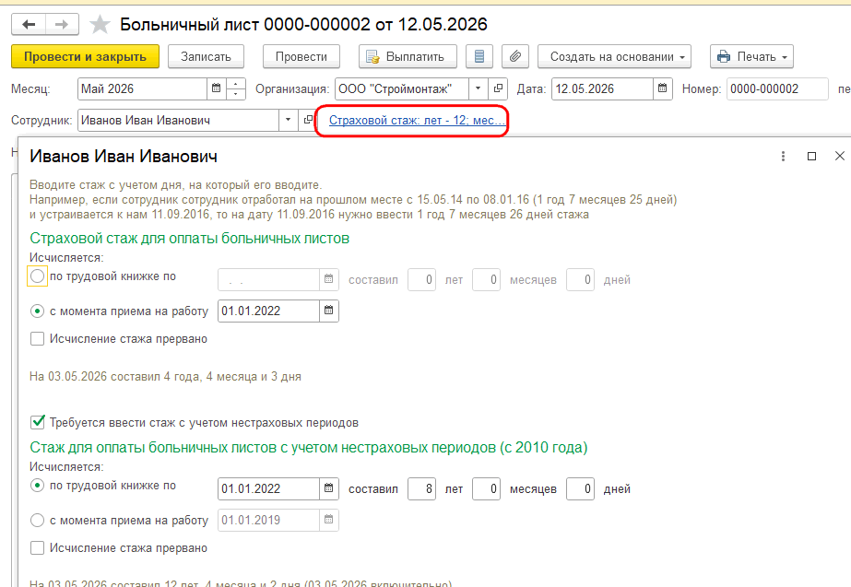
Task: Open the Сотрудник card with its open icon
Action: click(308, 120)
